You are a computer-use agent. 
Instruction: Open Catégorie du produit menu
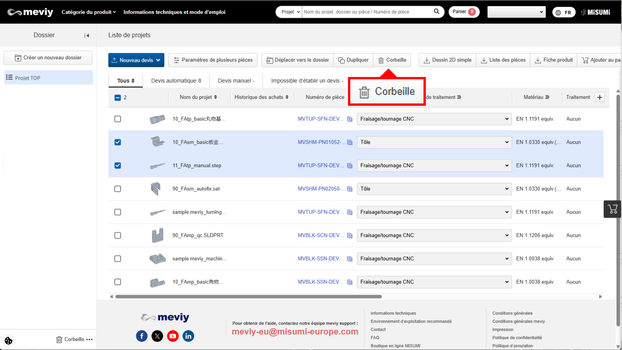pos(89,12)
